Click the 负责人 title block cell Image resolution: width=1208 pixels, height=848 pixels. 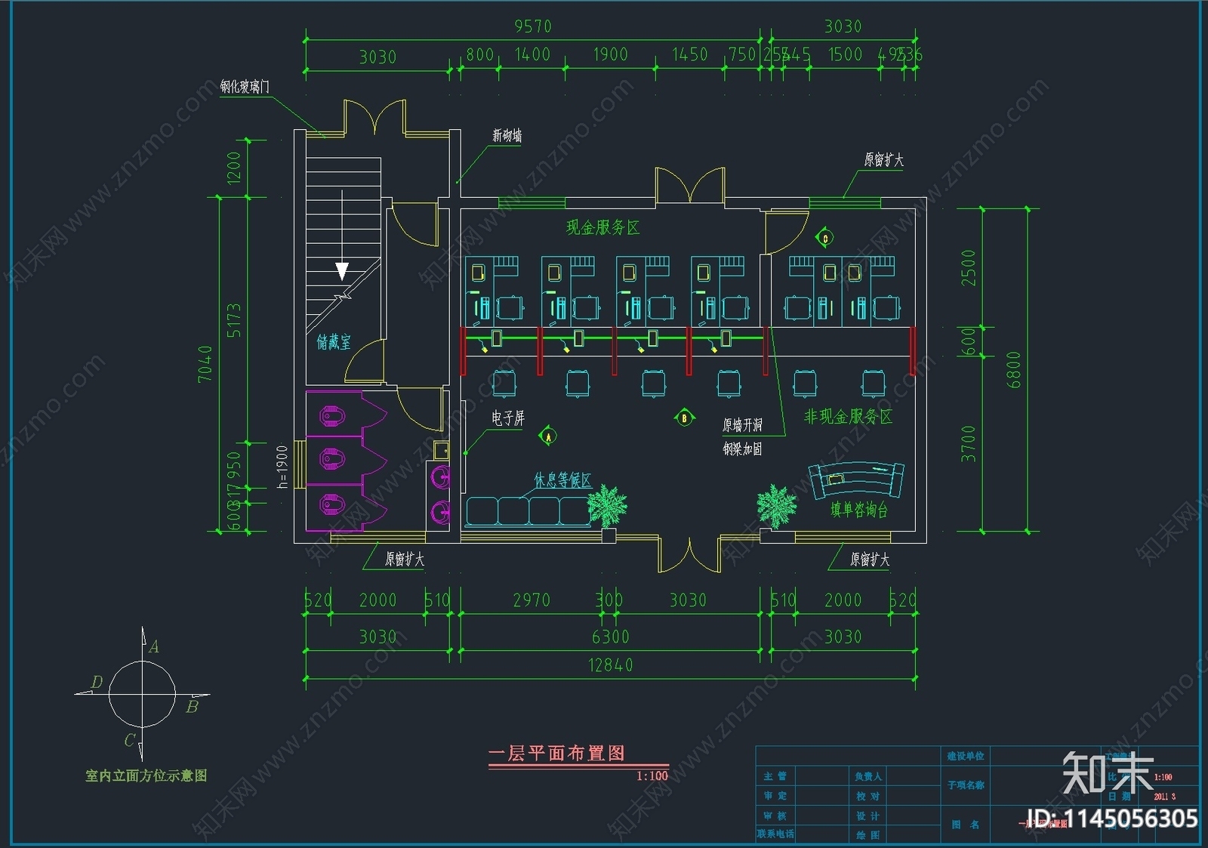pos(868,776)
